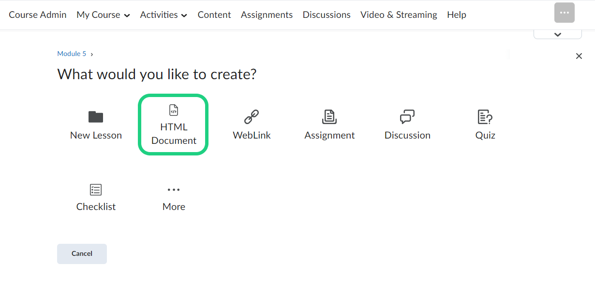Follow the Module 5 breadcrumb link

(72, 54)
